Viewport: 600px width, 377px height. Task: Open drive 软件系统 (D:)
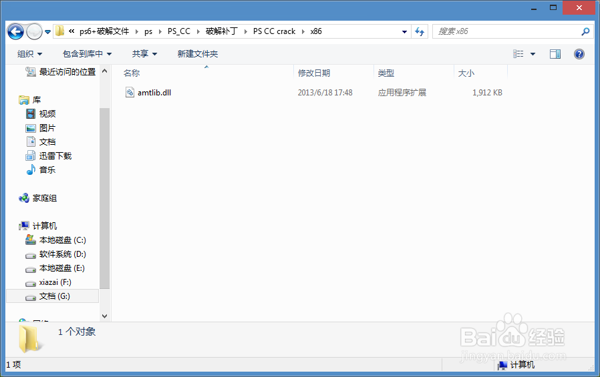tap(63, 254)
